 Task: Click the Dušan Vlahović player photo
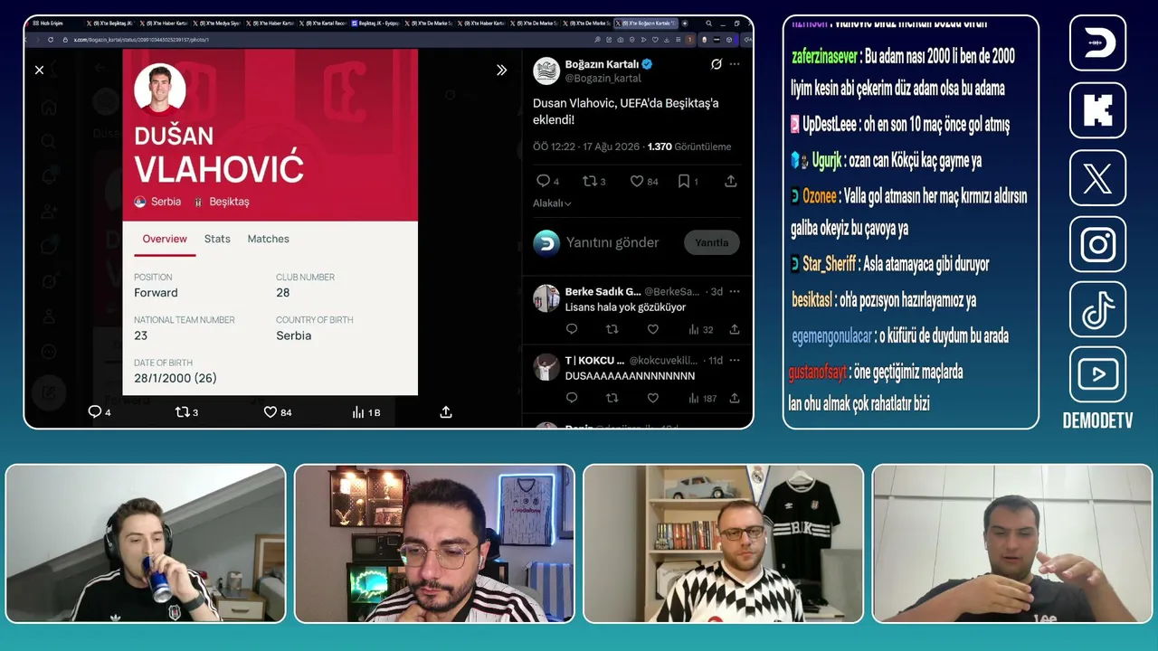160,90
